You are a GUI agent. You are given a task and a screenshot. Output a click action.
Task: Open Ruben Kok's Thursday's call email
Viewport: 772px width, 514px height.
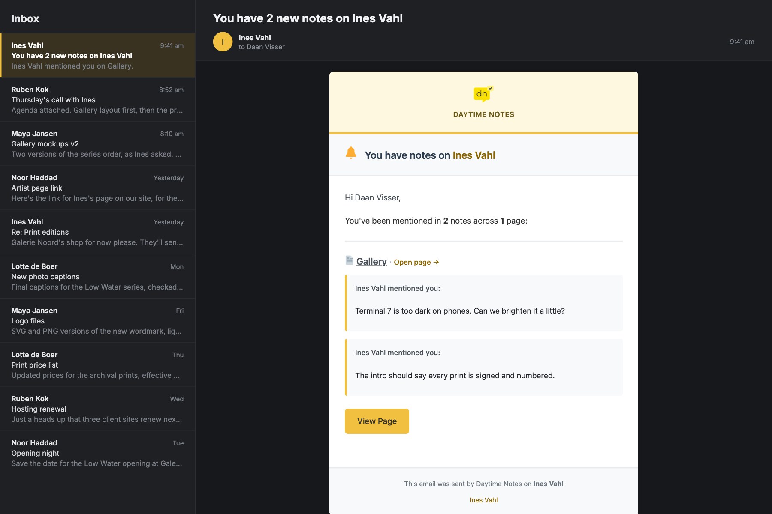(x=97, y=100)
